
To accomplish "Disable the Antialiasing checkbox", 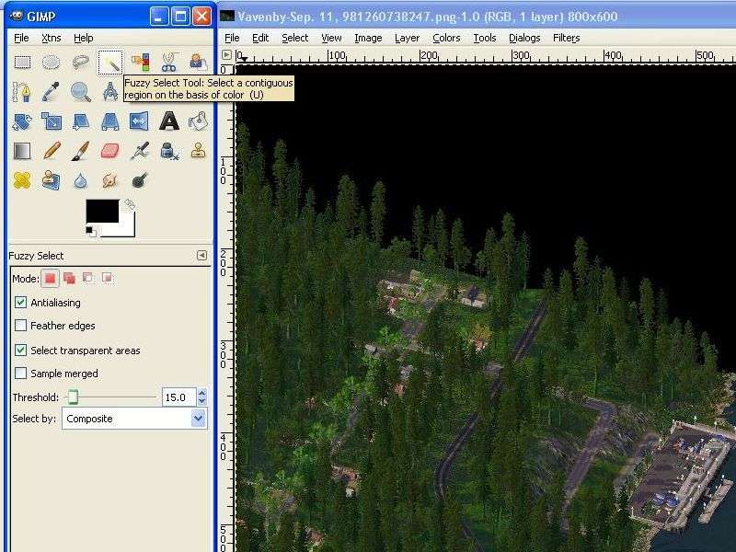I will [x=20, y=303].
